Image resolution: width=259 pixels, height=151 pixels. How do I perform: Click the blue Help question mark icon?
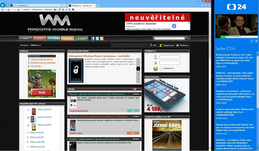pos(55,10)
